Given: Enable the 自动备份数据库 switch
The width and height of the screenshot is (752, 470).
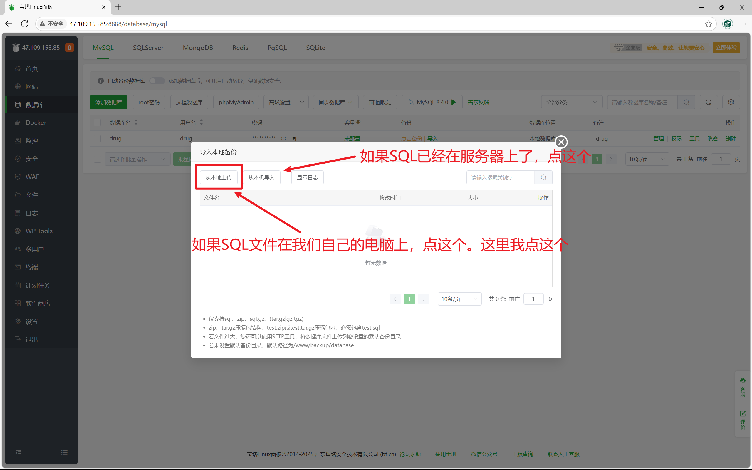Looking at the screenshot, I should (157, 80).
